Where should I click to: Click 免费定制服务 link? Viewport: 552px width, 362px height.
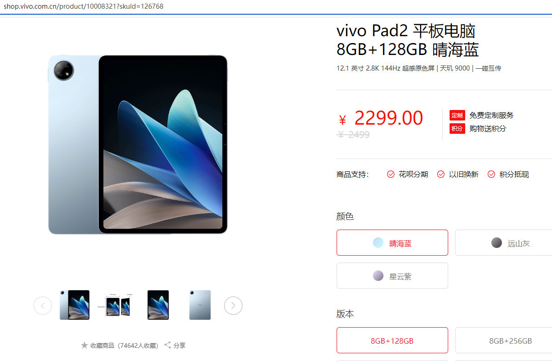click(491, 115)
